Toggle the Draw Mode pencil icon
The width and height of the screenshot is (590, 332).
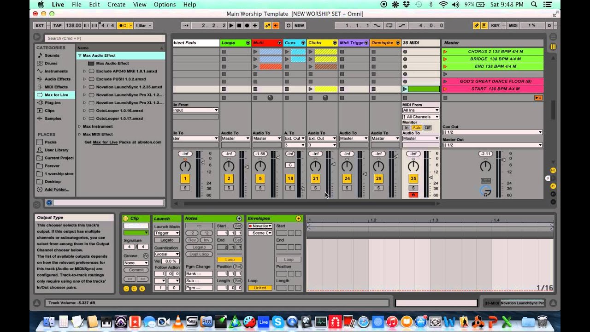(x=476, y=25)
